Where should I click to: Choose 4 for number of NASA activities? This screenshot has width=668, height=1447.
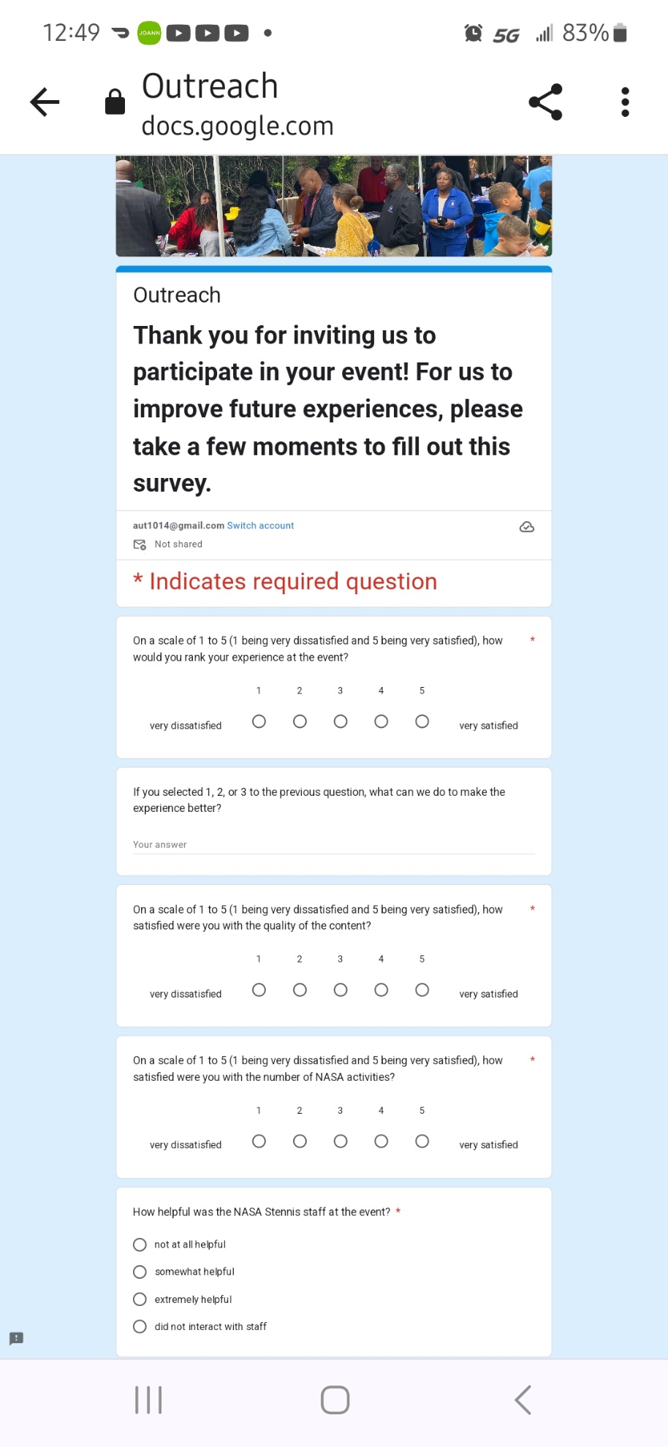tap(381, 1141)
